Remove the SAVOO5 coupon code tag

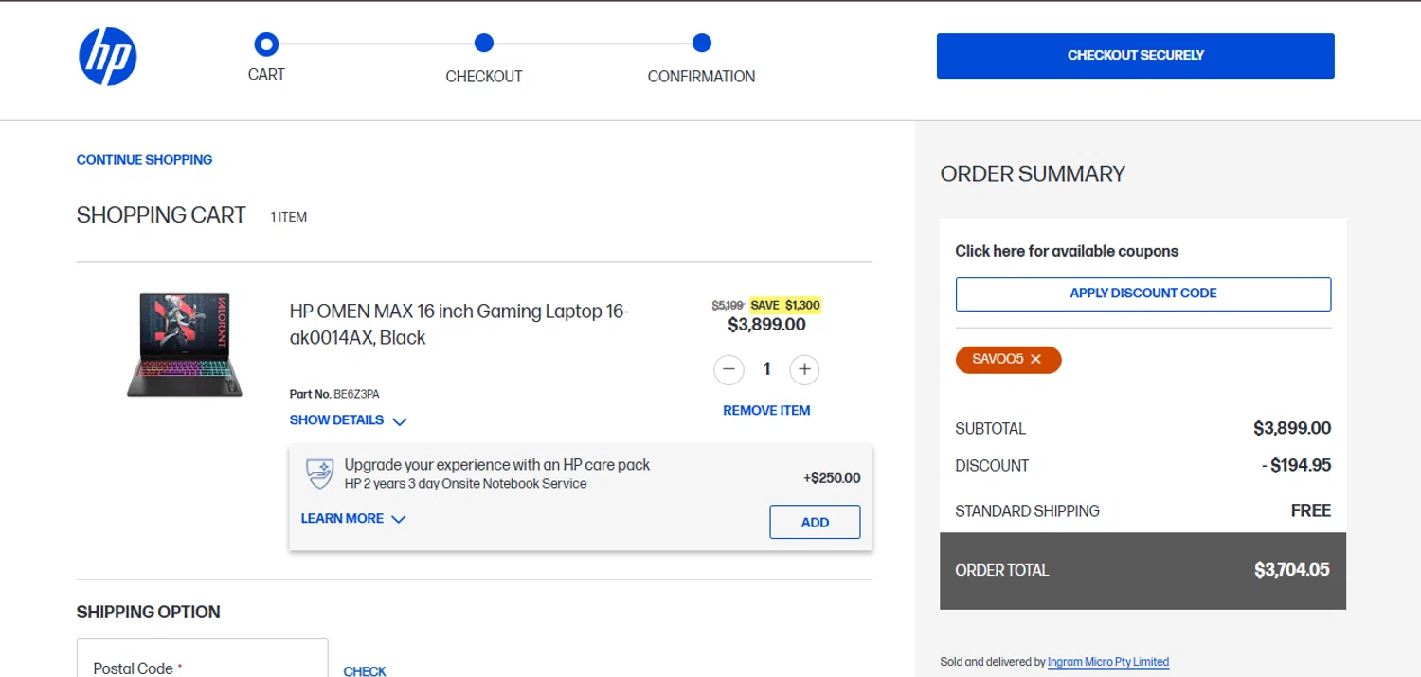(x=1035, y=360)
